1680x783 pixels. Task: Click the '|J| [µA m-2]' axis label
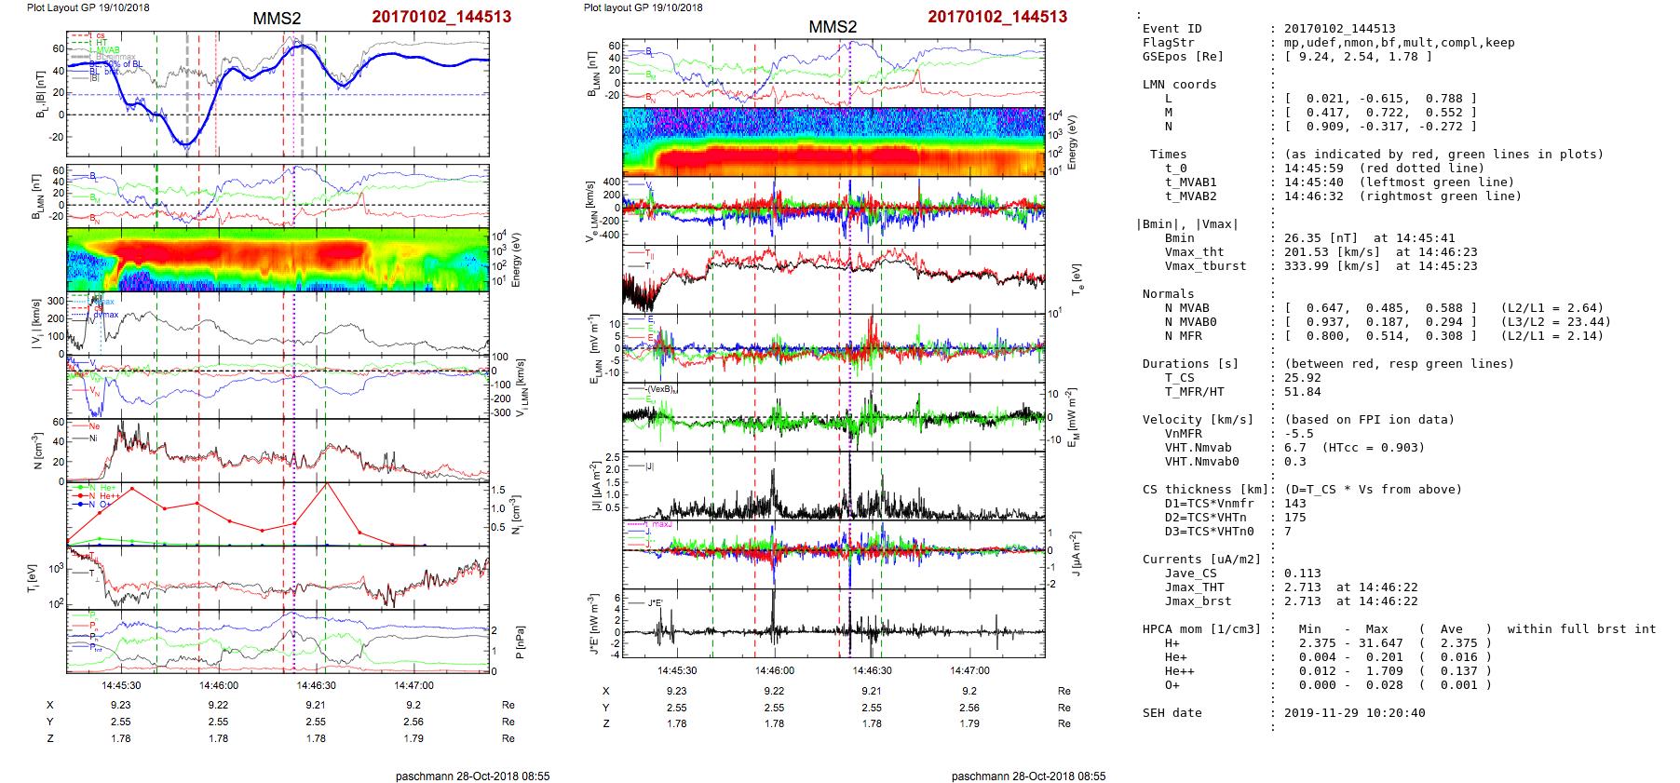click(595, 487)
